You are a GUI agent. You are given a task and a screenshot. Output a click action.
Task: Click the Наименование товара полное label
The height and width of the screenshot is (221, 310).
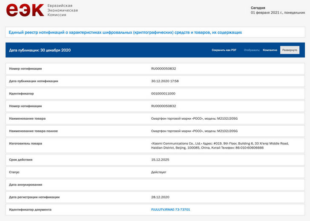[33, 131]
